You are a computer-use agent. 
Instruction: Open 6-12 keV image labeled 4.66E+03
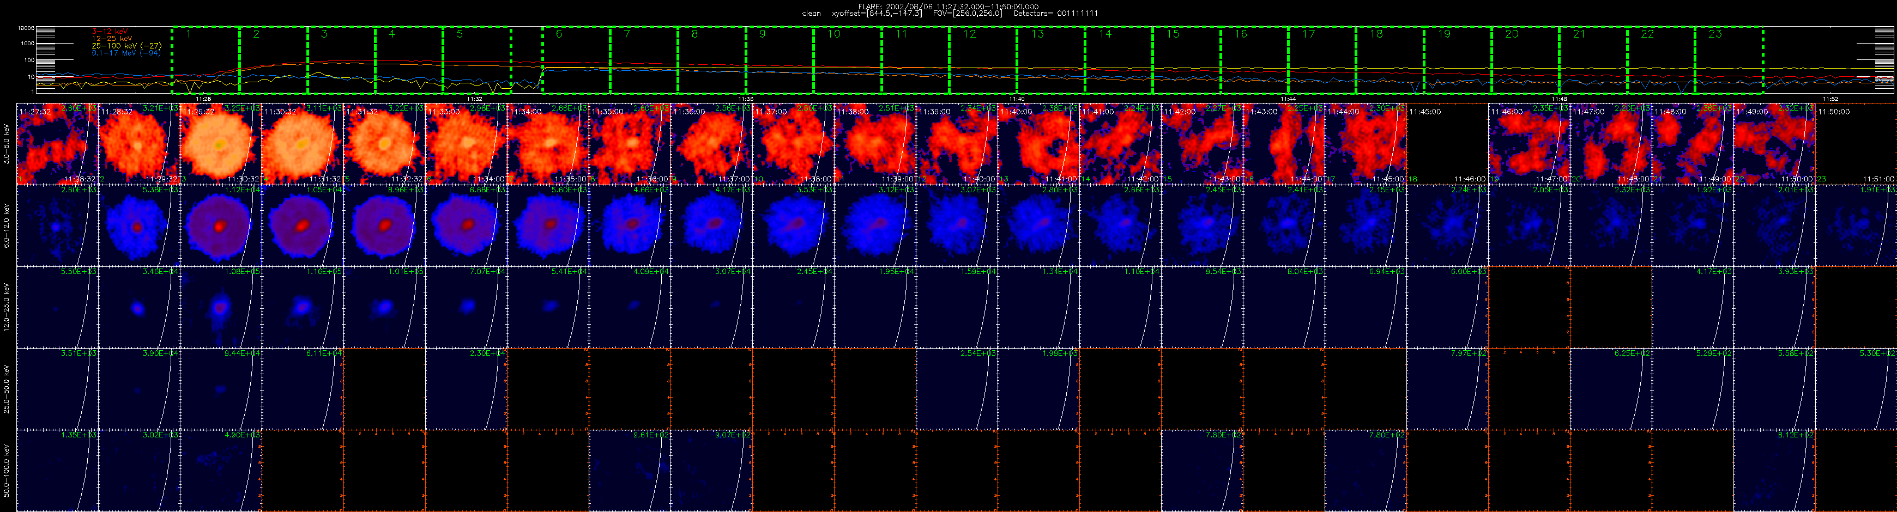[630, 225]
